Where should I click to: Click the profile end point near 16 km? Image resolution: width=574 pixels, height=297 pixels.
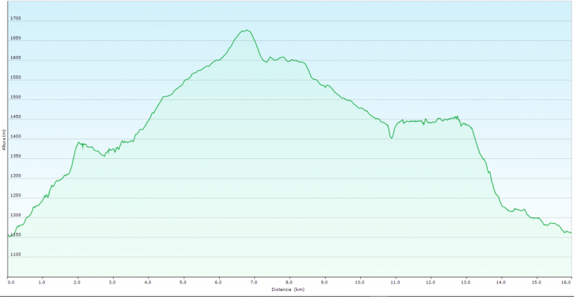pos(571,233)
